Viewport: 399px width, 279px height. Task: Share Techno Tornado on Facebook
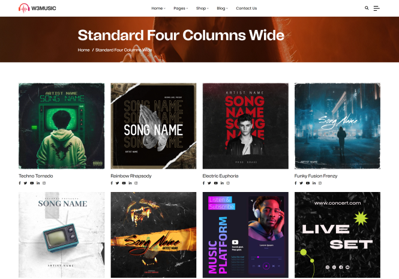tap(20, 183)
